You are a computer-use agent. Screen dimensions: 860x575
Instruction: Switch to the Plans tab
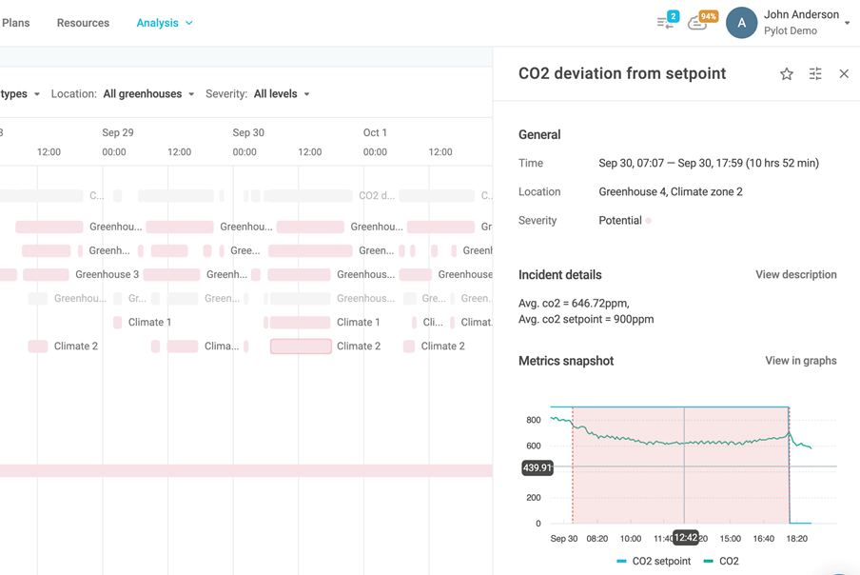[x=15, y=23]
